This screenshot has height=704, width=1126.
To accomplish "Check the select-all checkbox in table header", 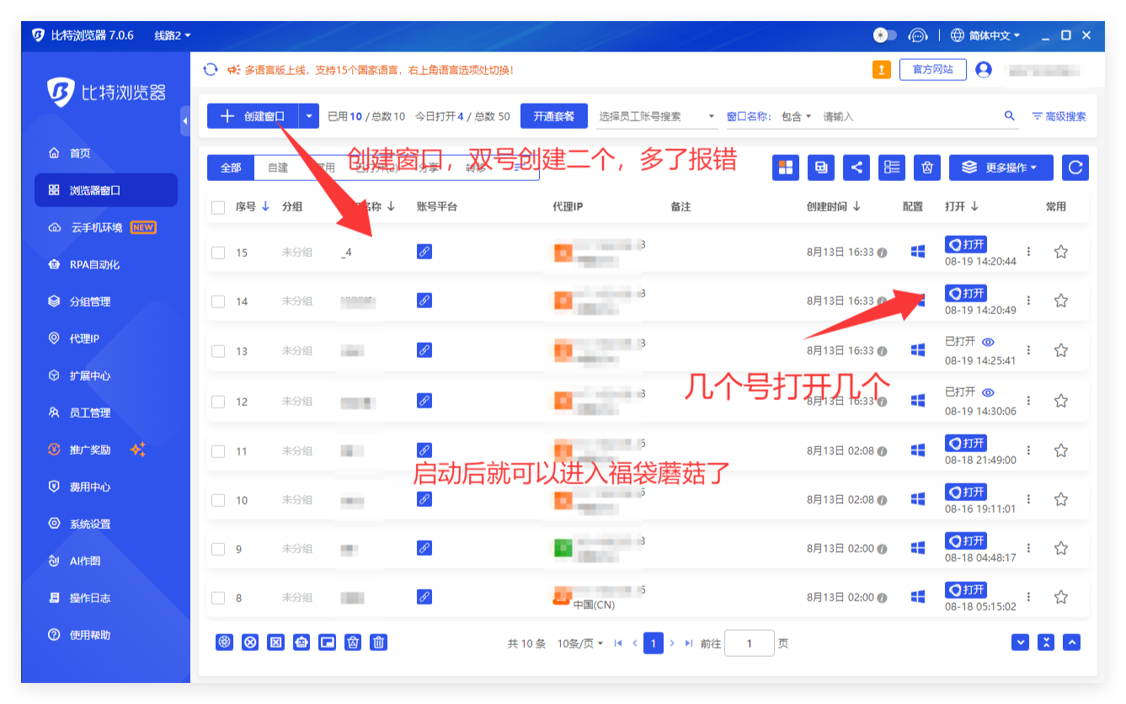I will click(217, 206).
